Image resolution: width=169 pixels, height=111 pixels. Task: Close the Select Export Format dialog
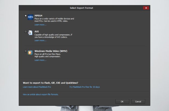coord(146,8)
